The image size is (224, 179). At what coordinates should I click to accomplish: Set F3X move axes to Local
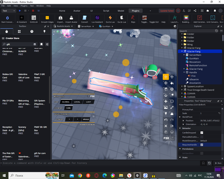(77, 102)
